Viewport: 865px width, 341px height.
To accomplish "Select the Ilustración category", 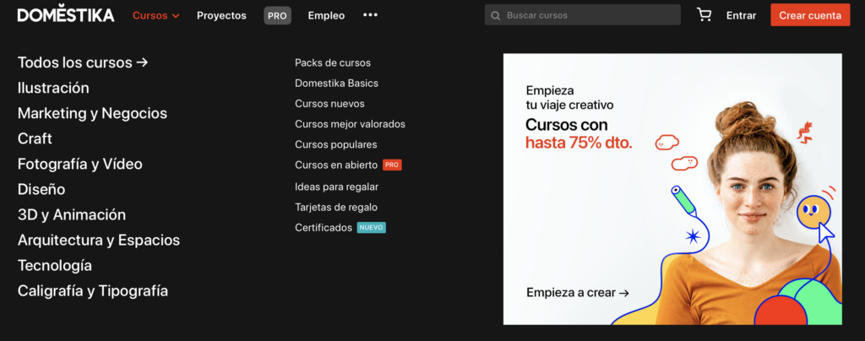I will (53, 88).
